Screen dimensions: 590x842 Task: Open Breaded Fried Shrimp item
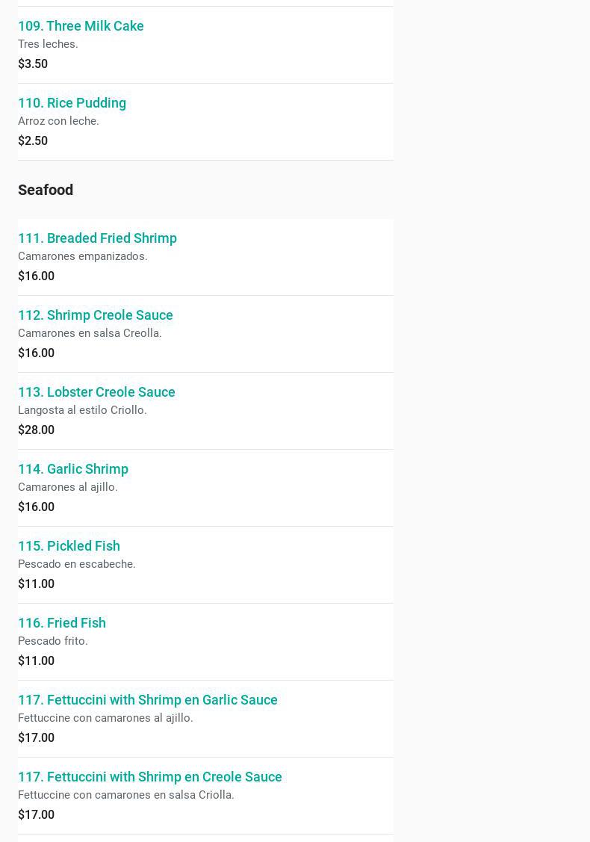point(97,238)
